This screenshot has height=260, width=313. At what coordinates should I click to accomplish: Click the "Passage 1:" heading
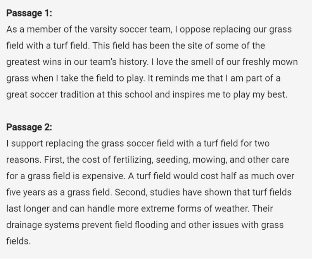coord(29,13)
